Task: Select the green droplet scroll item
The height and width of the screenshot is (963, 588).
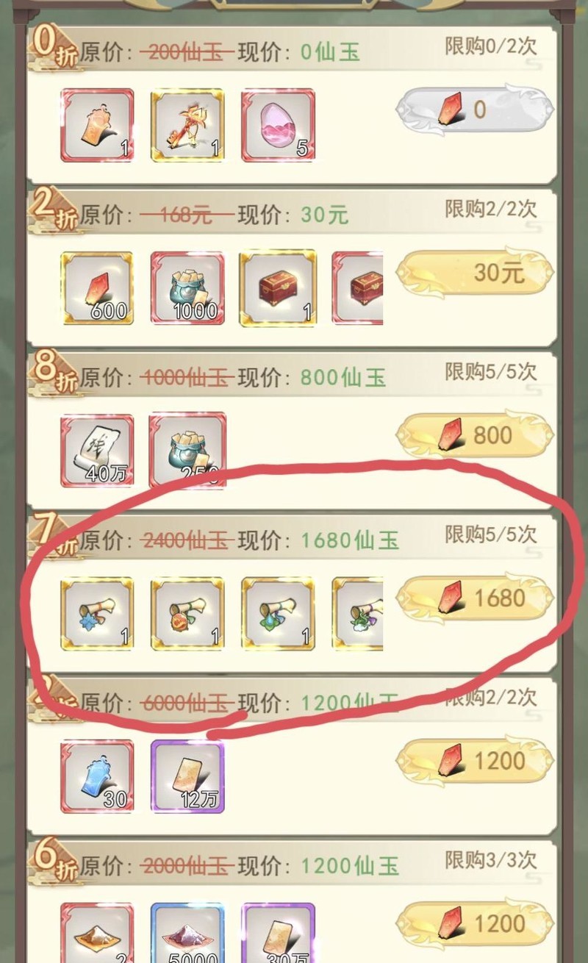Action: pos(278,614)
